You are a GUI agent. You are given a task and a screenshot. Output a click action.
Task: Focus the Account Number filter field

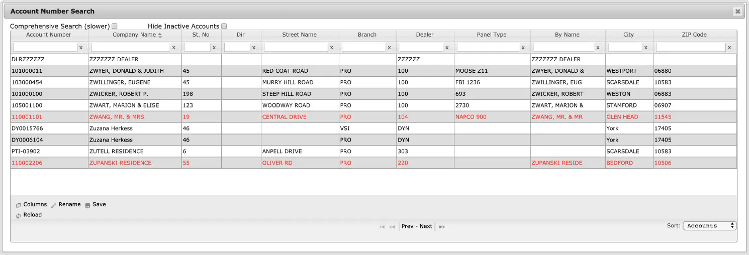(45, 47)
